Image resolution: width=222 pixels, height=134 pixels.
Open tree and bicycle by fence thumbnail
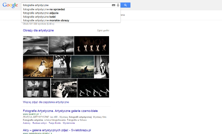(62, 67)
